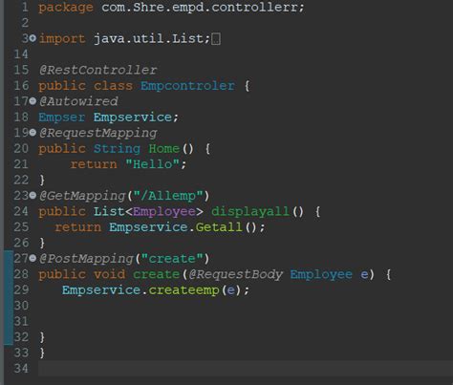The height and width of the screenshot is (385, 453).
Task: Click the Empser type on line 18
Action: coord(62,117)
